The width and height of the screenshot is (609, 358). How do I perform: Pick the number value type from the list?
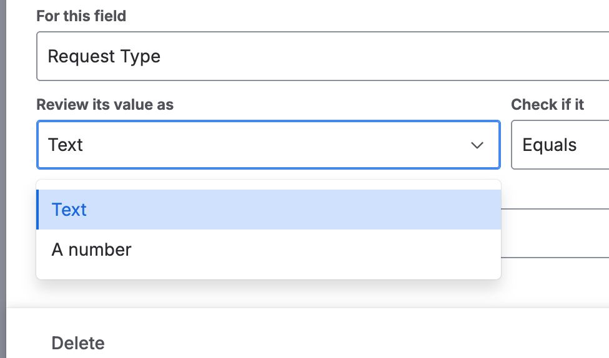(92, 249)
